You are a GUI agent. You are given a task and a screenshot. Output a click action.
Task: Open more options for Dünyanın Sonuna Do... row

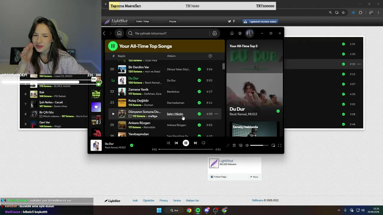216,114
